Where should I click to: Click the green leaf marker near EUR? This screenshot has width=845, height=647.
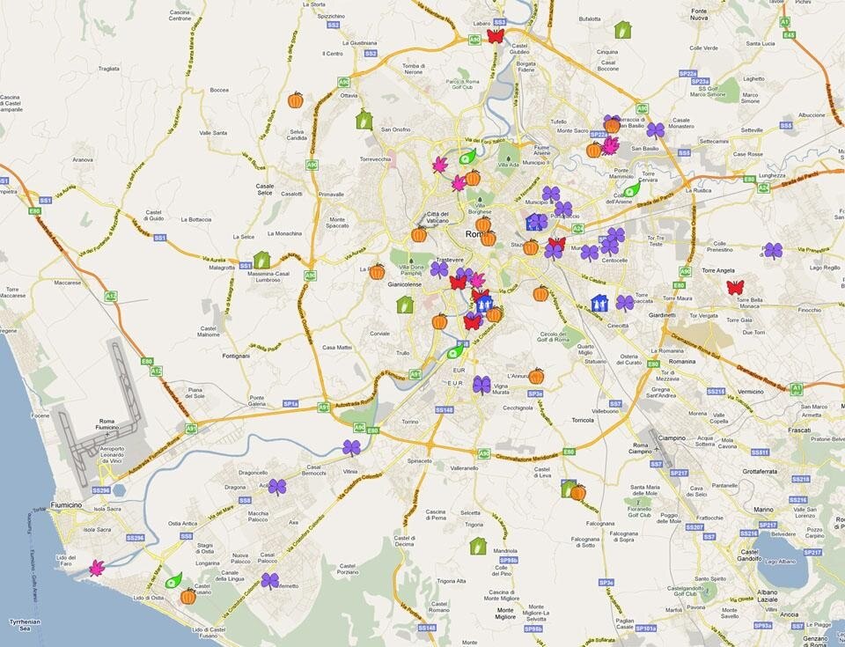(455, 351)
